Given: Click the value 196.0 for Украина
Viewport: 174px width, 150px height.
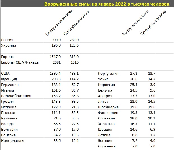Looking at the screenshot, I should [x=56, y=45].
